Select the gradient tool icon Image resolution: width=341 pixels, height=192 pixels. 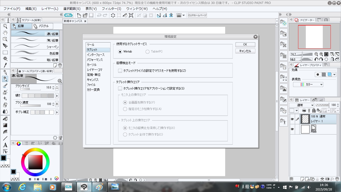tap(5, 125)
